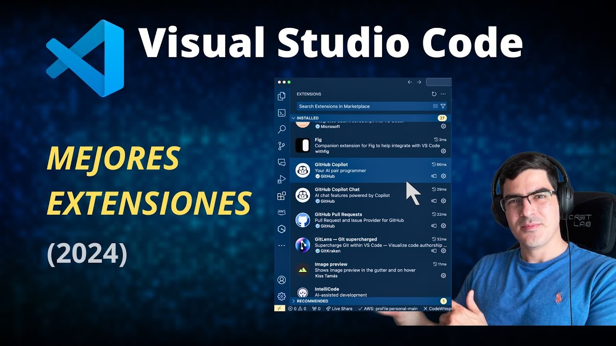Click the 'EXTENSIONS' panel title
This screenshot has width=616, height=346.
coord(309,94)
